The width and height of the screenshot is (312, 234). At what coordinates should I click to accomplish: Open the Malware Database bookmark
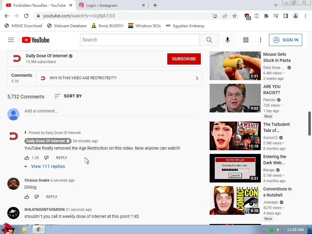67,26
